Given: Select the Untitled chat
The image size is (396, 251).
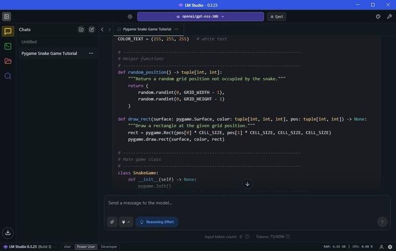Looking at the screenshot, I should click(29, 42).
